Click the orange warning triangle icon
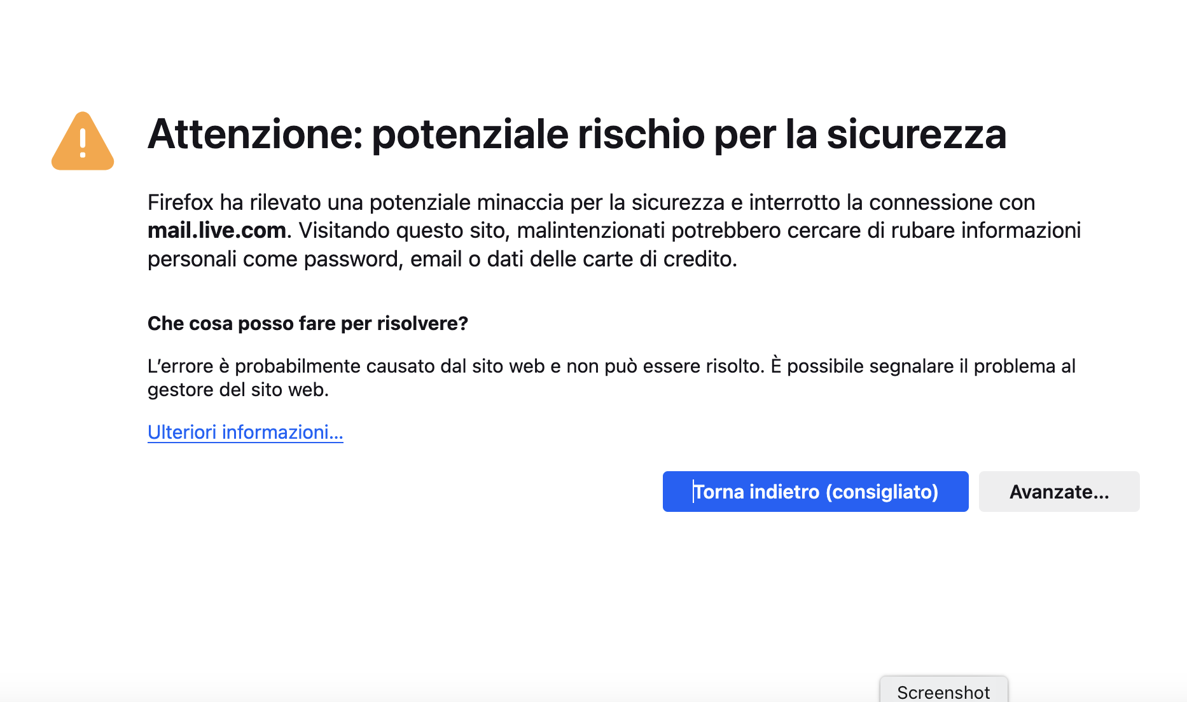The width and height of the screenshot is (1187, 702). click(x=83, y=141)
